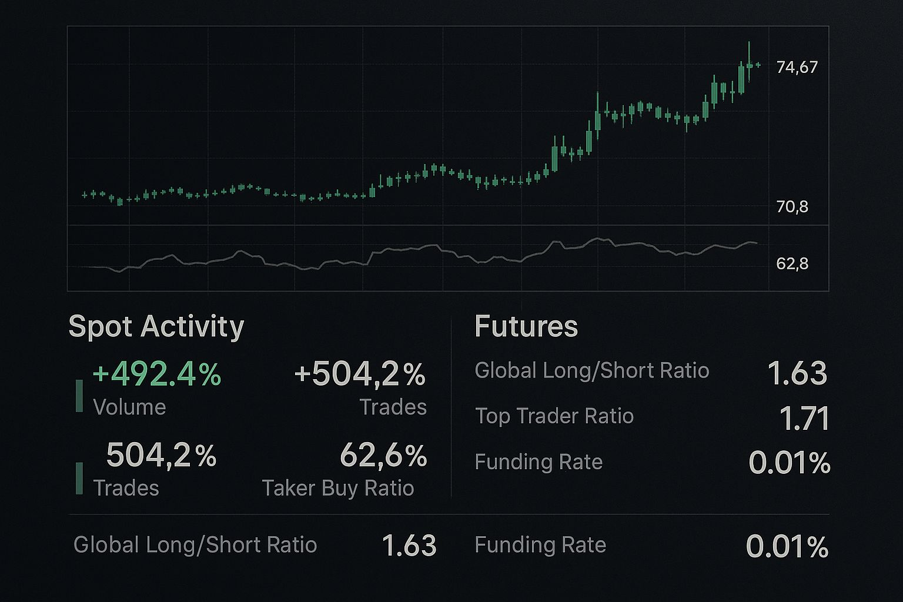Click the 70,8 price axis label
The image size is (903, 602).
coord(792,207)
